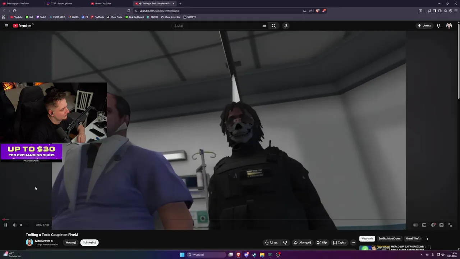This screenshot has height=259, width=460.
Task: Open the player settings gear
Action: tap(433, 225)
